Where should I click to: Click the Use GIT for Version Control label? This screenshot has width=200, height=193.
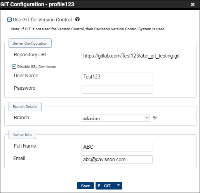point(42,20)
